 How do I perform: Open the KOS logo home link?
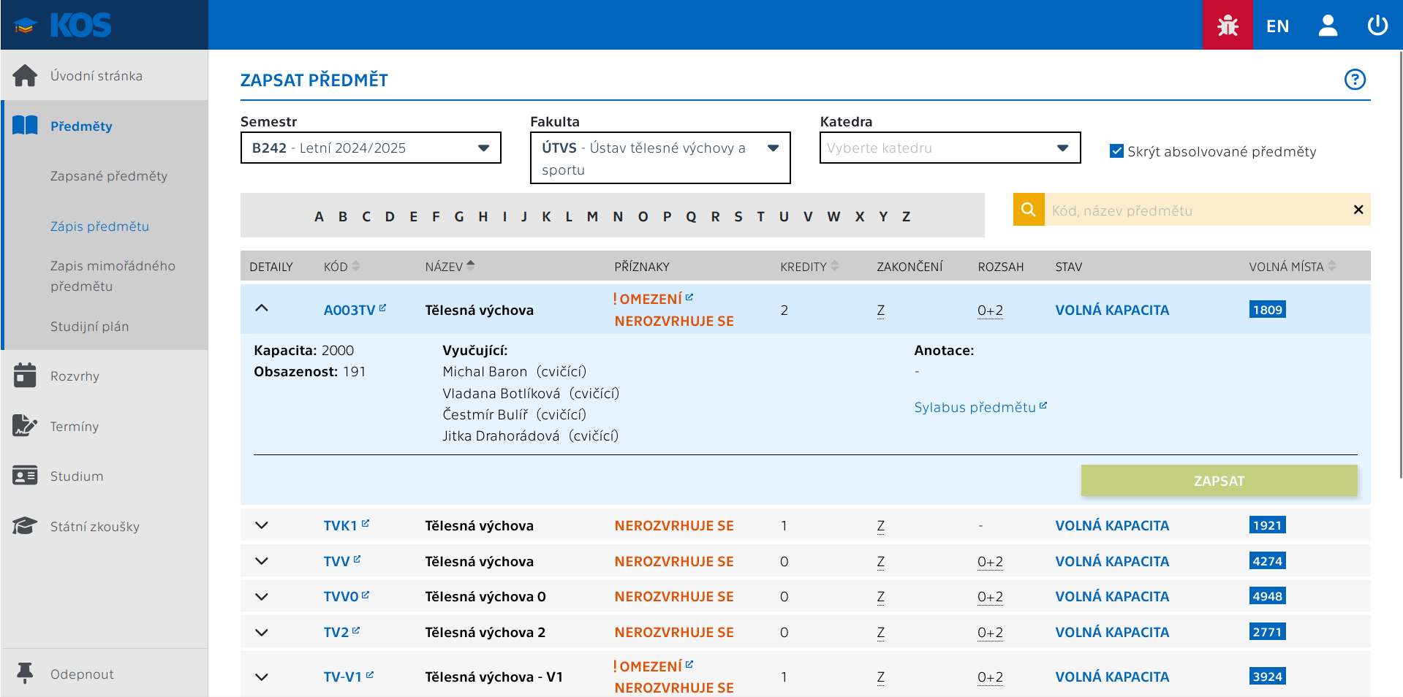coord(63,26)
